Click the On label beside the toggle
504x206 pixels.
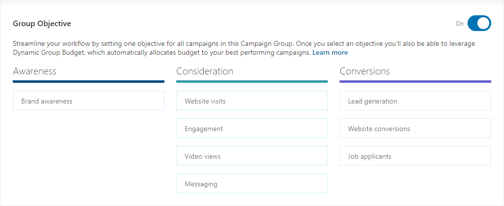pyautogui.click(x=460, y=24)
